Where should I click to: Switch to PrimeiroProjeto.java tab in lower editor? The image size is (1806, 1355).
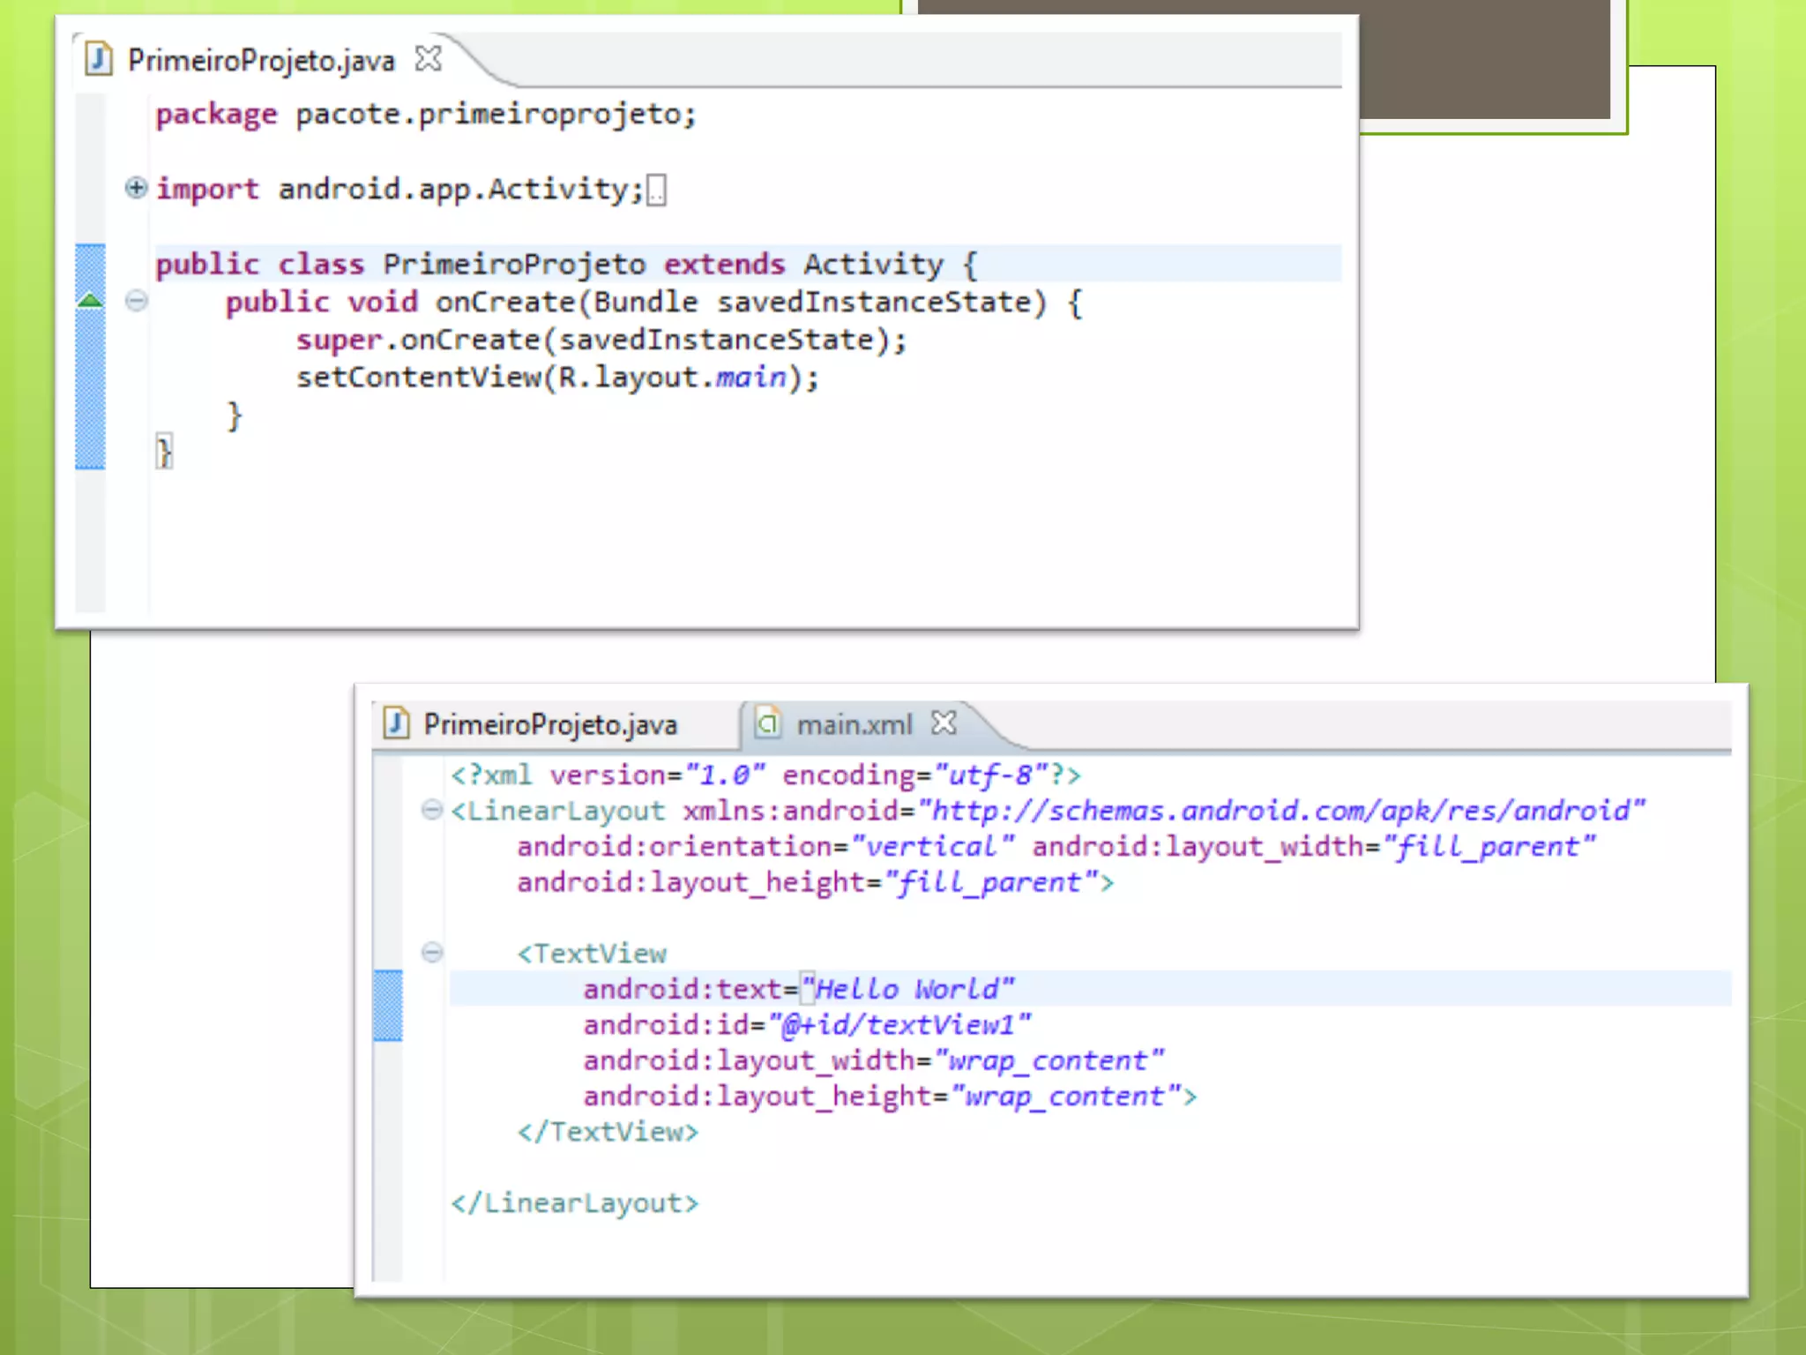pyautogui.click(x=549, y=724)
